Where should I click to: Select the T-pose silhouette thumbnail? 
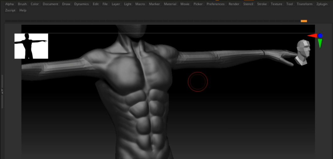31,46
